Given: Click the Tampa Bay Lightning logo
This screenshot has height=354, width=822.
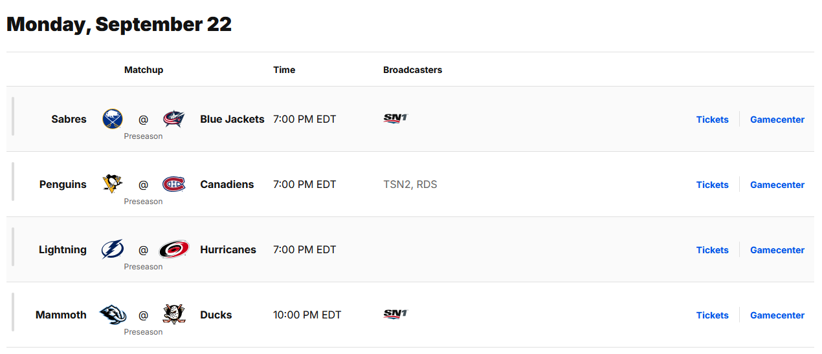Looking at the screenshot, I should (113, 249).
